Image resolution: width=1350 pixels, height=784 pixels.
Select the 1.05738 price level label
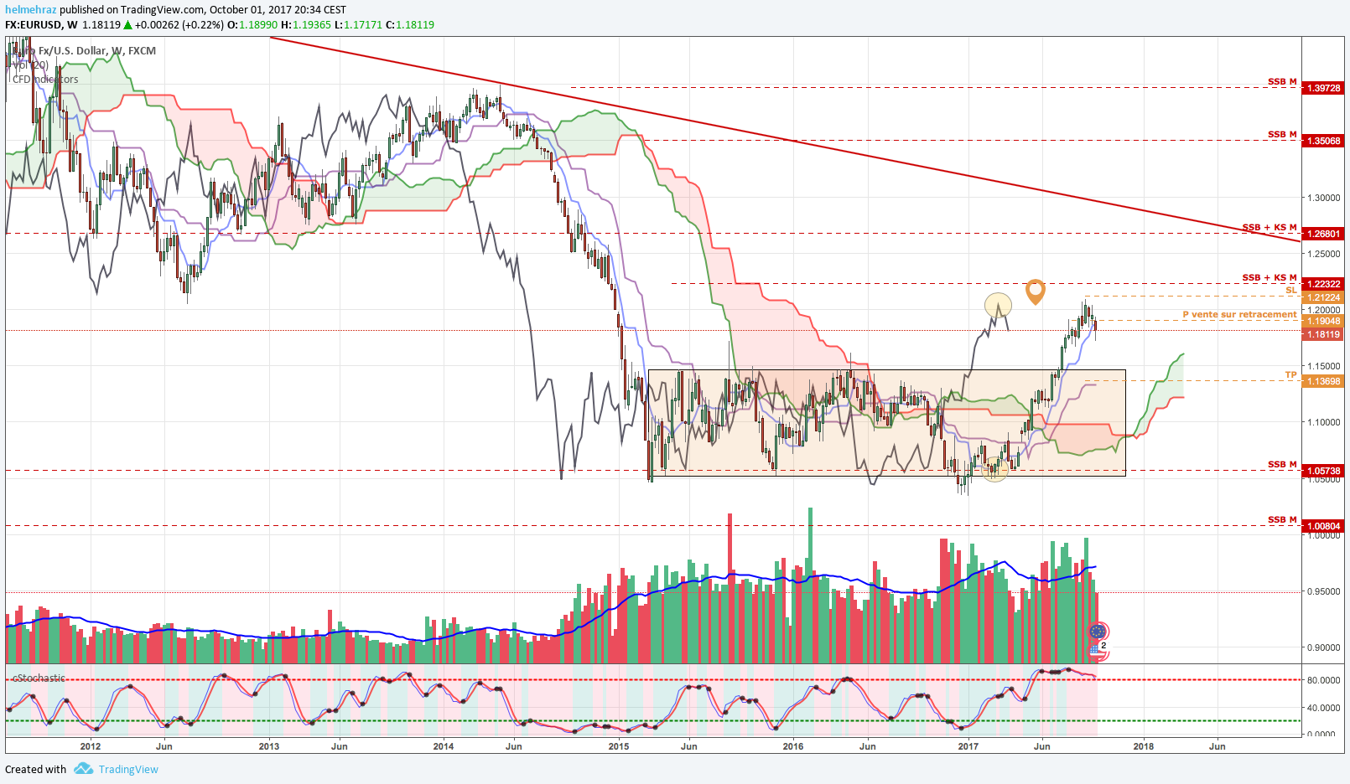tap(1324, 471)
